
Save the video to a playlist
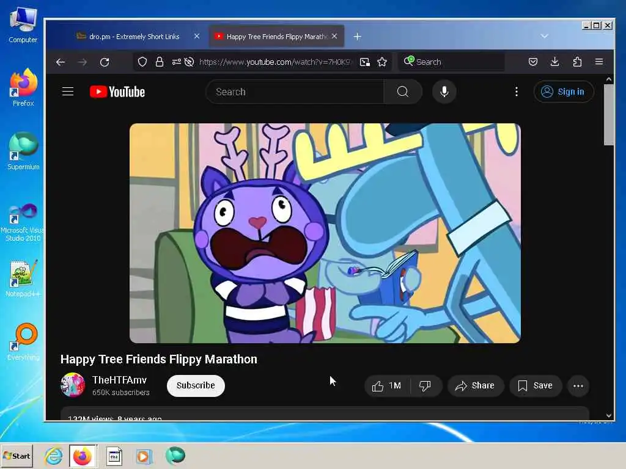click(x=536, y=386)
